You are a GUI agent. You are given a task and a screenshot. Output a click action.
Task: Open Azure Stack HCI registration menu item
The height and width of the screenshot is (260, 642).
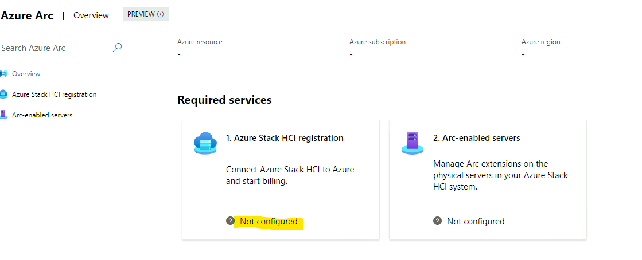click(x=55, y=94)
